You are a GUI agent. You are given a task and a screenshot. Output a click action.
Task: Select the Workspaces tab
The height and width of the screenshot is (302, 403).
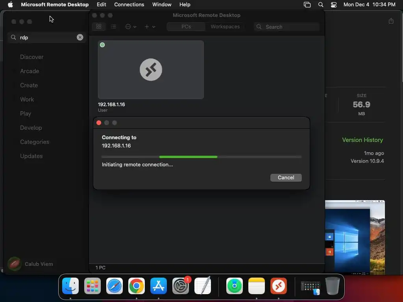[x=225, y=26]
